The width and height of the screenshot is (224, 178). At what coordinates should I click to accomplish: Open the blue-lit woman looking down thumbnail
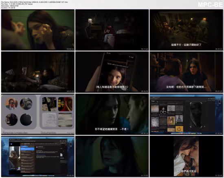pos(112,156)
